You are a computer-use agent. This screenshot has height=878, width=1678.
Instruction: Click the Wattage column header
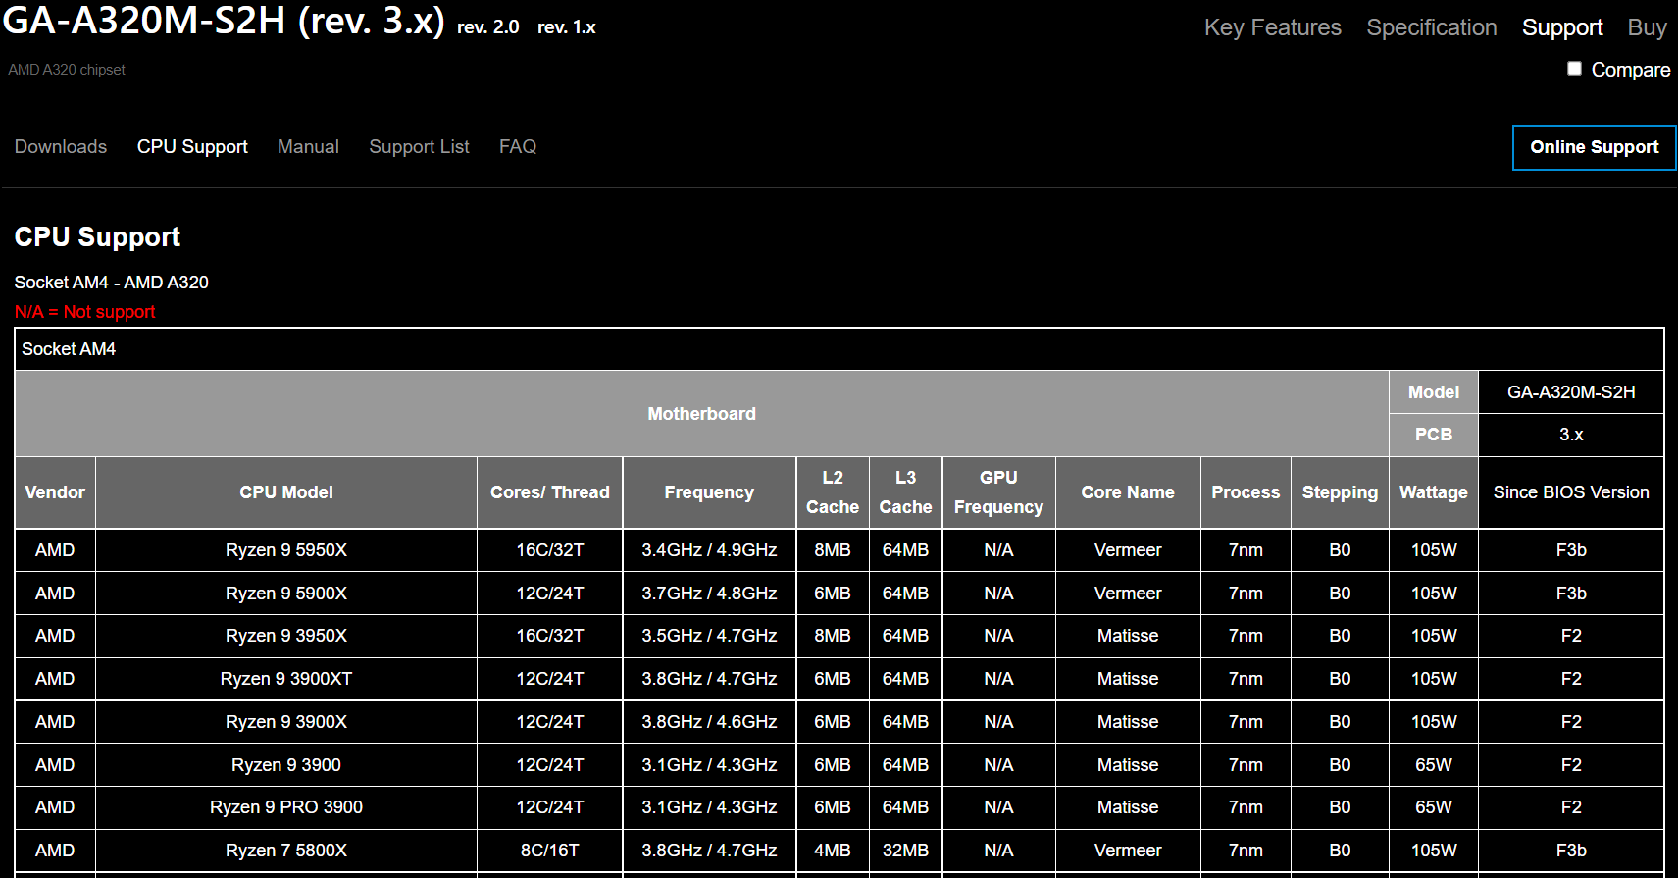(1434, 492)
